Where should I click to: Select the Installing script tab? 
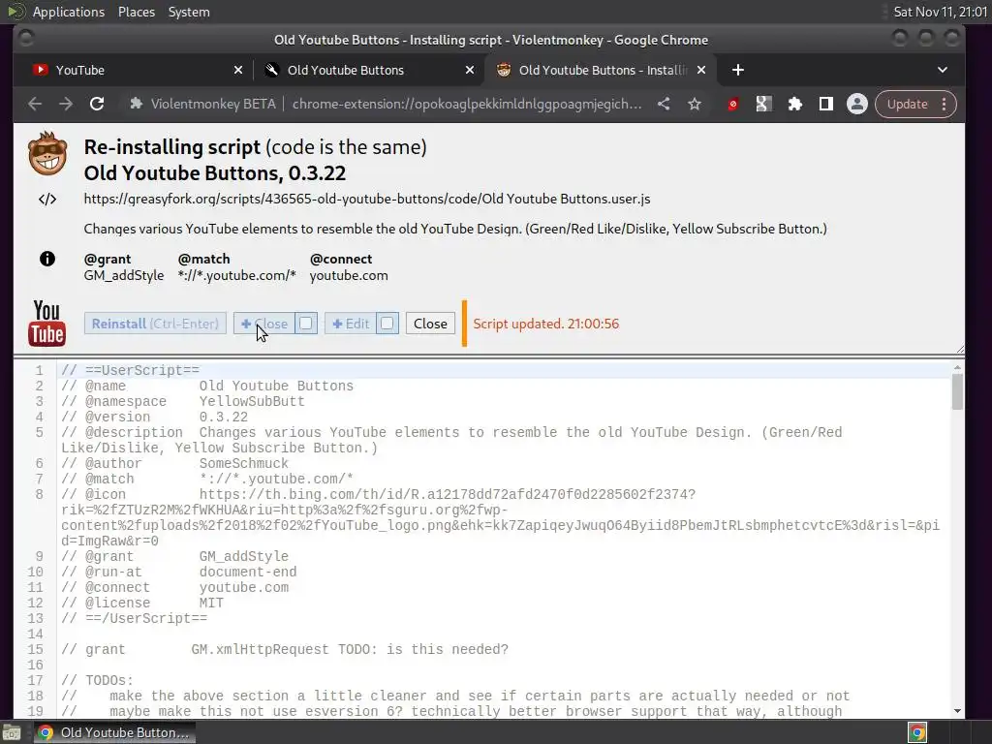point(601,70)
